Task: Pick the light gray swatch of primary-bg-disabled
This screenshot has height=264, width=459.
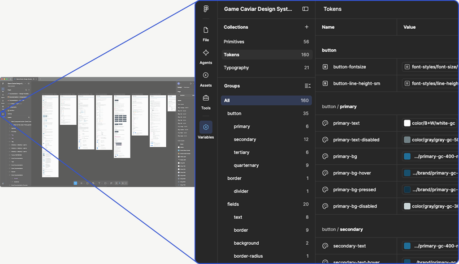Action: click(x=407, y=206)
